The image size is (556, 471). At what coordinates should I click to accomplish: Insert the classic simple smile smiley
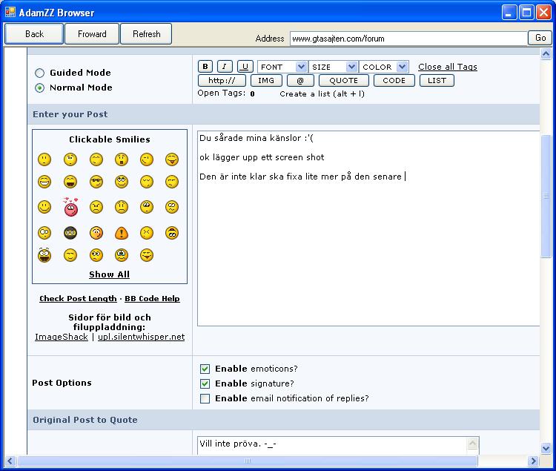click(44, 207)
